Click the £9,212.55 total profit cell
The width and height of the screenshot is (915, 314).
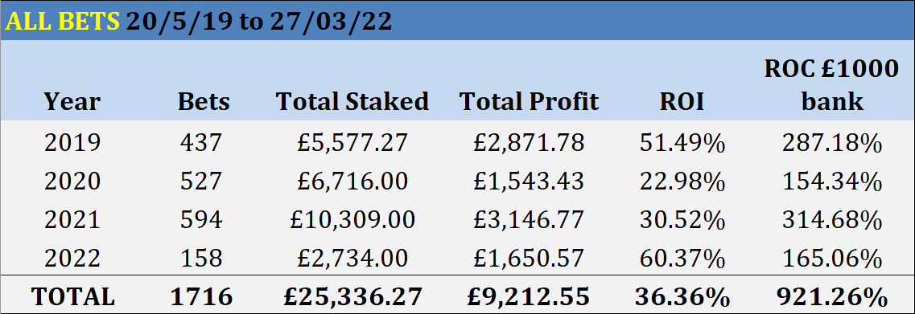[x=529, y=297]
